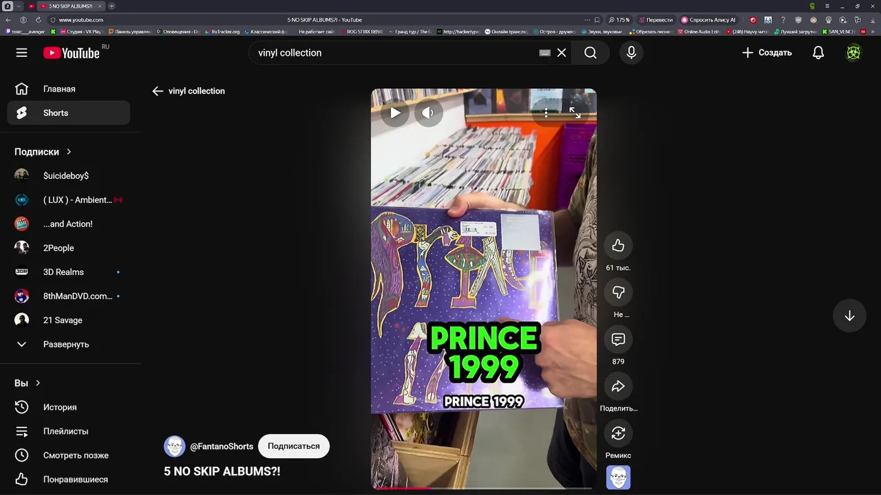
Task: Play the Shorts video
Action: 395,113
